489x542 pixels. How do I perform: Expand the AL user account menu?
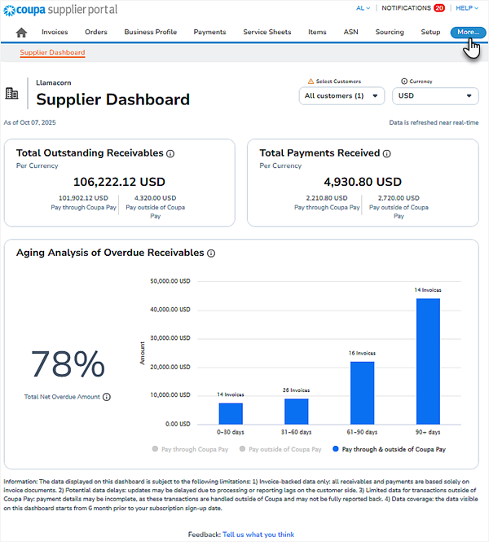click(363, 8)
